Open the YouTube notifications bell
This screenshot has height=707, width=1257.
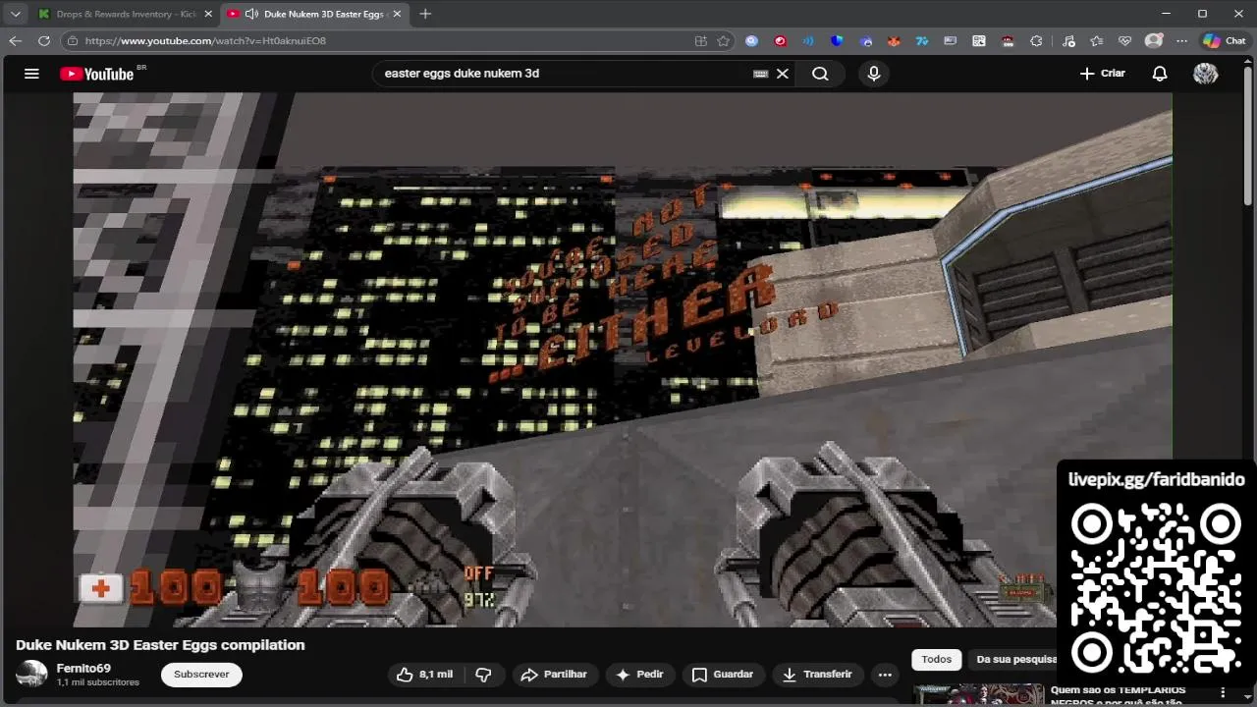(x=1160, y=74)
